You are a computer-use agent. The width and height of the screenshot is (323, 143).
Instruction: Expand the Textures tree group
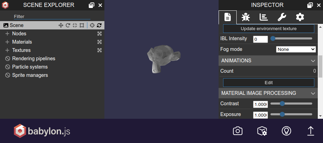(x=7, y=50)
